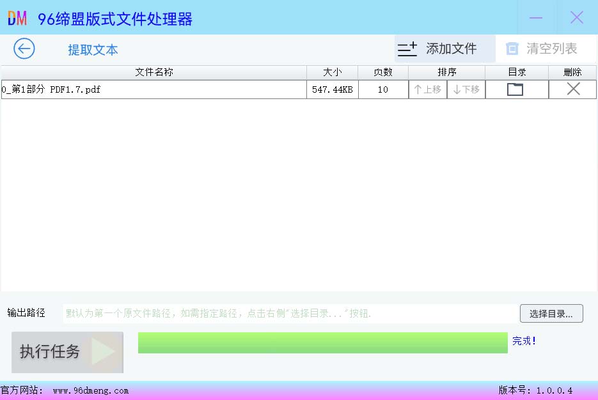Select the 0_第1部分 PDF1.7.pdf file row
This screenshot has height=400, width=598.
[153, 89]
